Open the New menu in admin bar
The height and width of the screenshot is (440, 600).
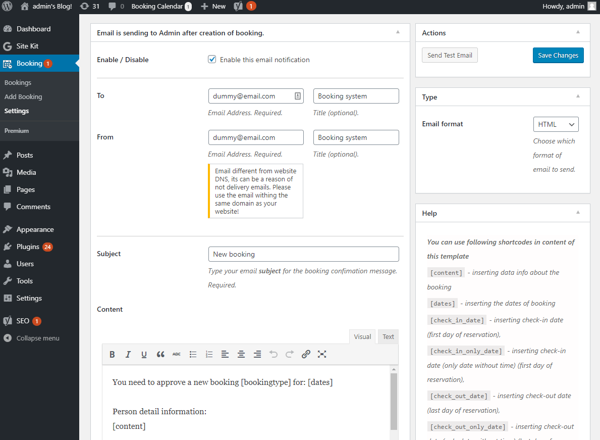213,6
